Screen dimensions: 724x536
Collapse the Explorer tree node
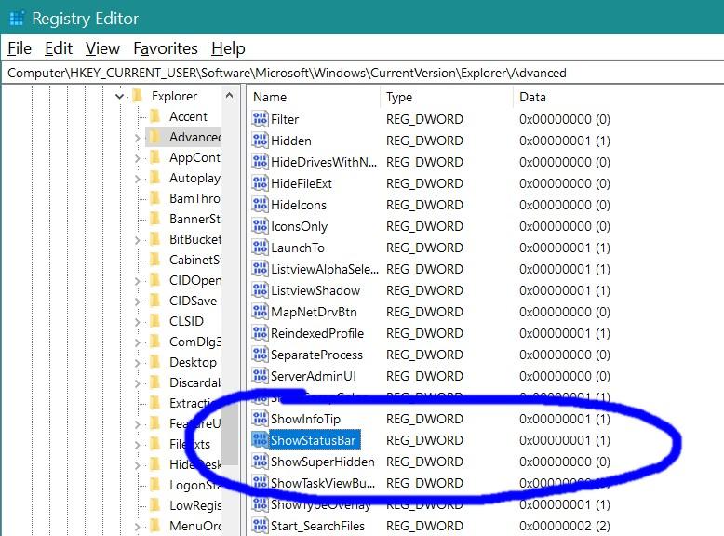[120, 96]
